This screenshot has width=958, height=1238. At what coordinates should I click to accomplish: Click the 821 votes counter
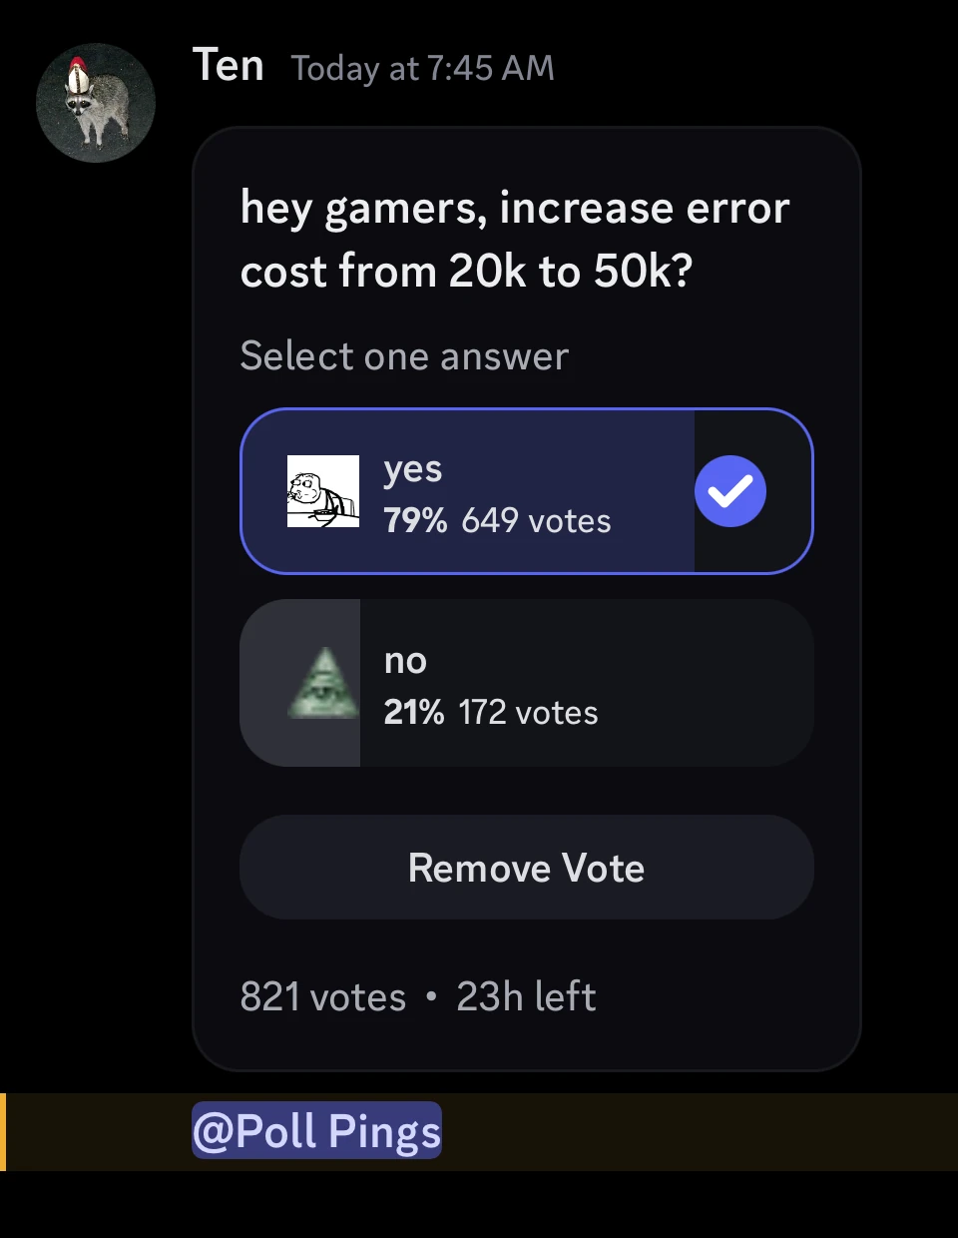pos(321,996)
